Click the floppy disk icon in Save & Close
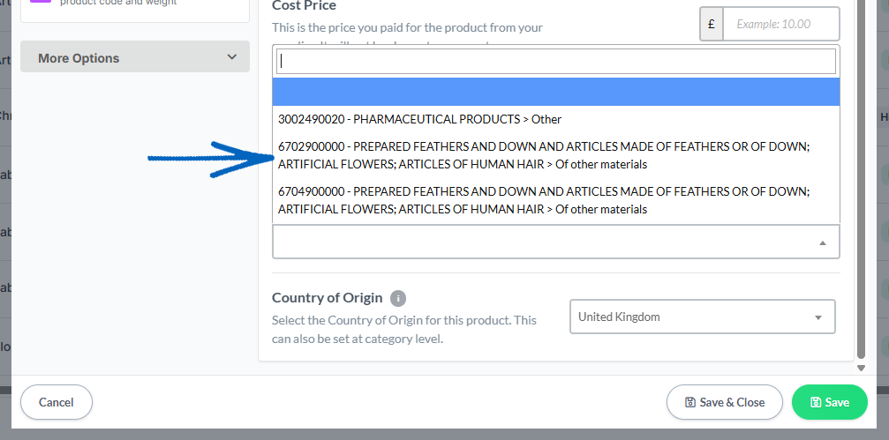The width and height of the screenshot is (889, 440). 690,402
